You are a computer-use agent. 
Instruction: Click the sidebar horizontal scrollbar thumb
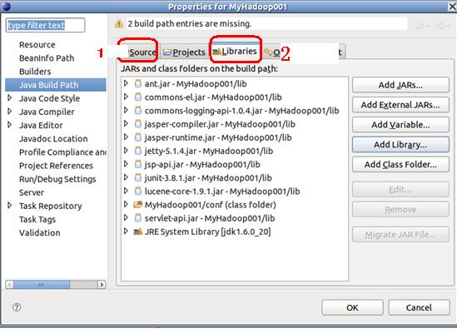tap(42, 284)
